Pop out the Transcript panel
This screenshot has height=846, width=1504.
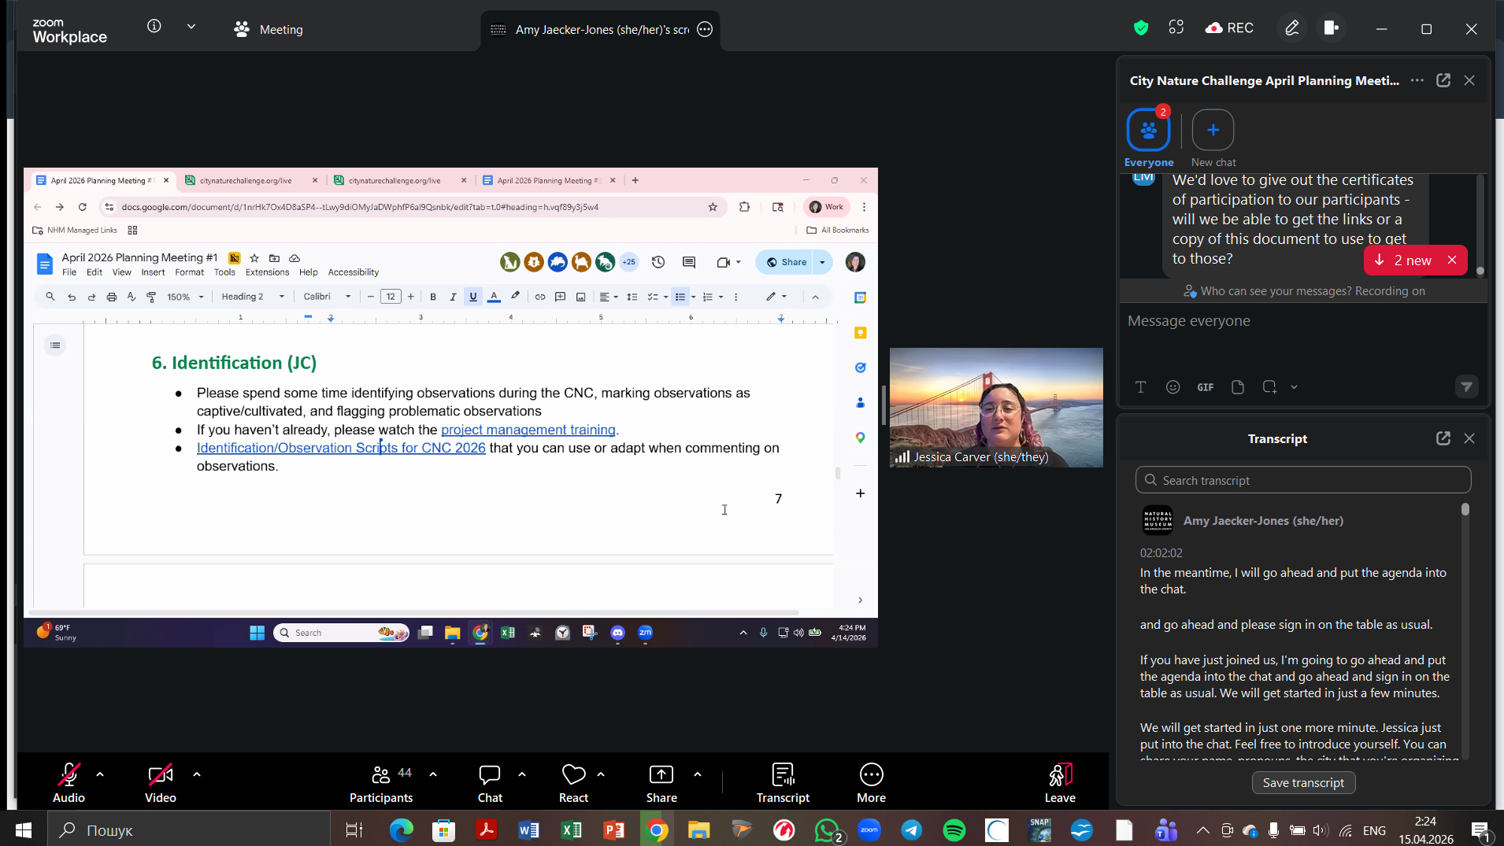click(x=1443, y=438)
